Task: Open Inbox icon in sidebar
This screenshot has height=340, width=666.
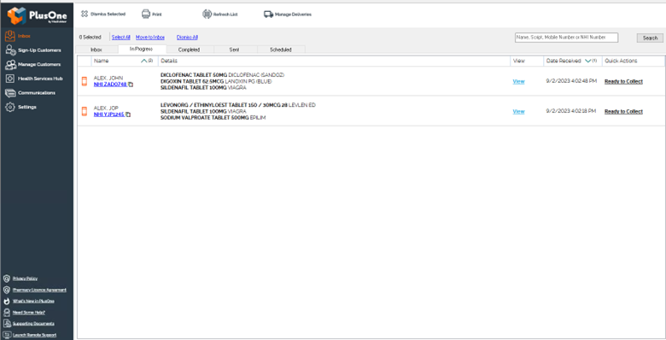Action: (9, 36)
